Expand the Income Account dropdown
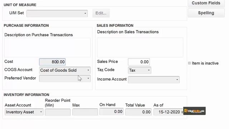The image size is (229, 129). pos(154,80)
